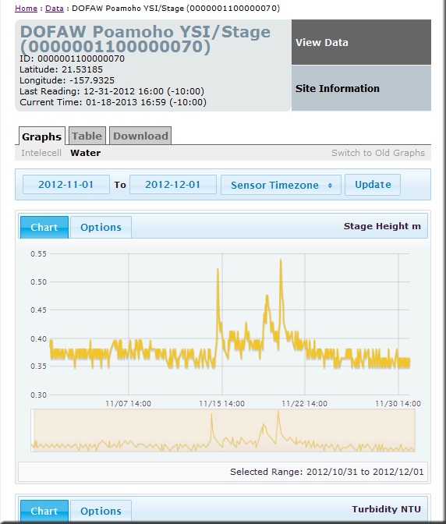446x524 pixels.
Task: Click the Update button
Action: (373, 185)
